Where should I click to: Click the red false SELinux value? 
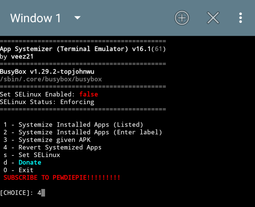[x=89, y=94]
